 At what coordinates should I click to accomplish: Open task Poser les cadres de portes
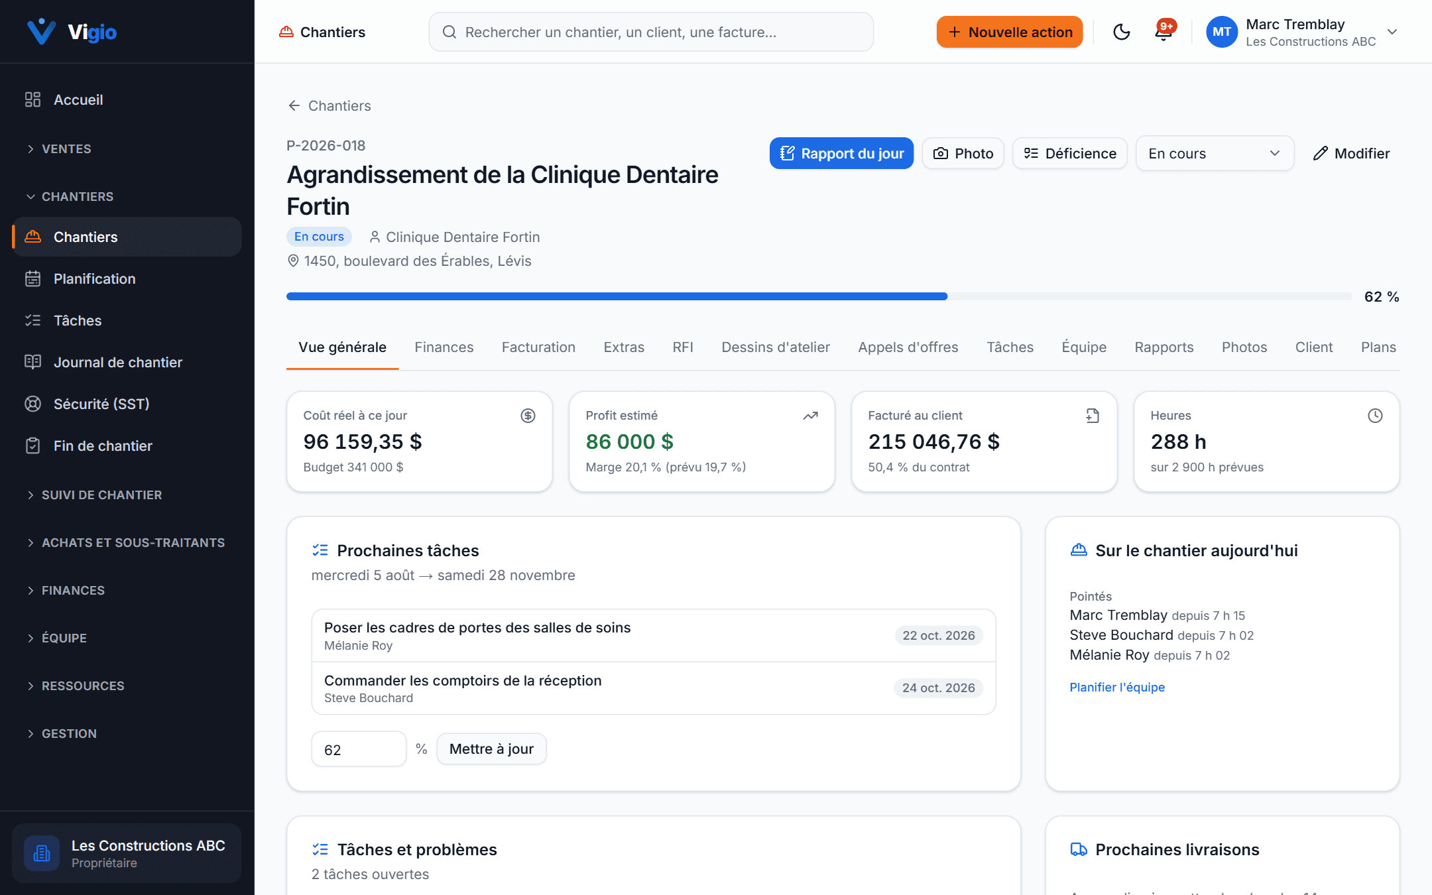653,635
